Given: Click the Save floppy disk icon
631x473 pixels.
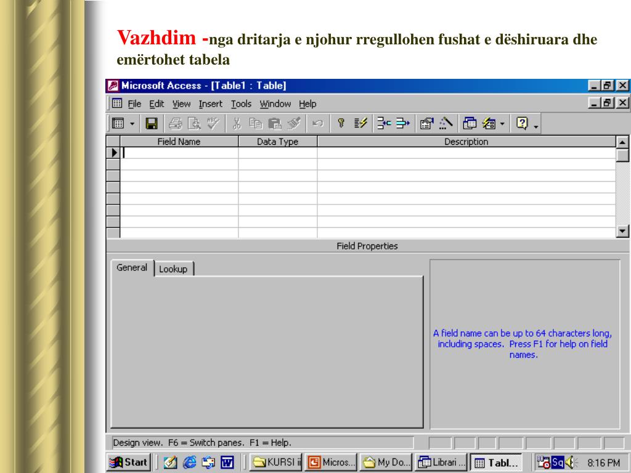Looking at the screenshot, I should point(152,123).
